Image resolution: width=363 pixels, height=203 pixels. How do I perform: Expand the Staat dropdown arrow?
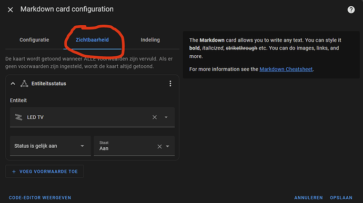(168, 146)
